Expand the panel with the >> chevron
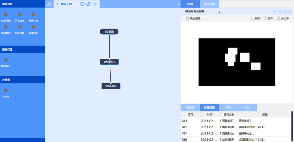294x142 pixels. (178, 4)
